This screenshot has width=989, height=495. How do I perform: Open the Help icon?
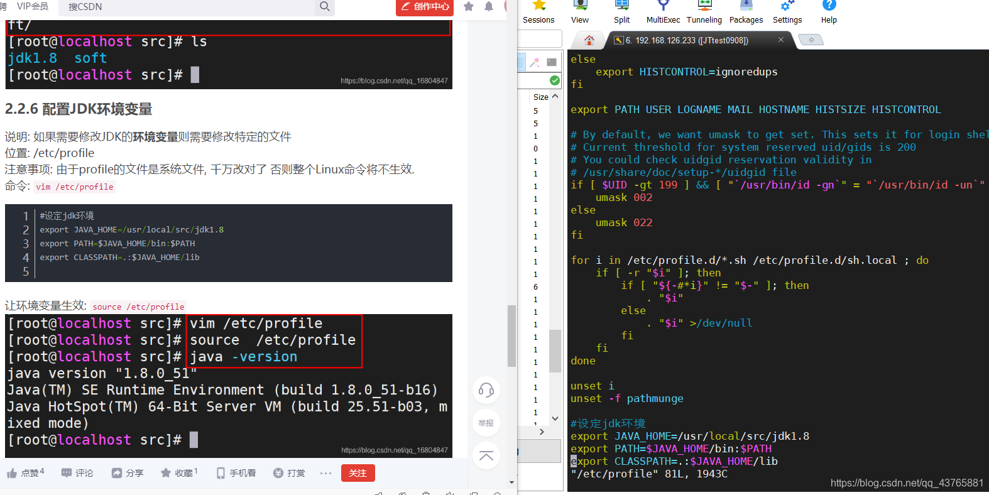pyautogui.click(x=829, y=13)
